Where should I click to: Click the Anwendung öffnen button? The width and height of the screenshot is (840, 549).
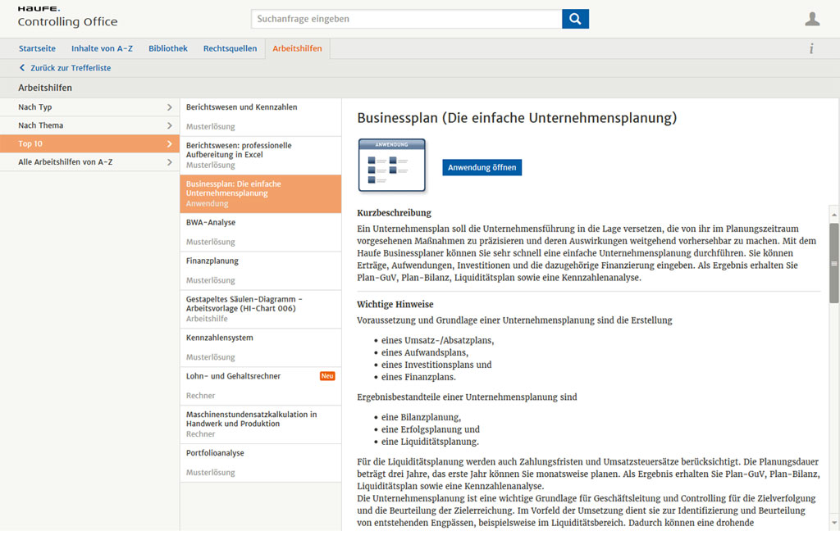coord(482,167)
